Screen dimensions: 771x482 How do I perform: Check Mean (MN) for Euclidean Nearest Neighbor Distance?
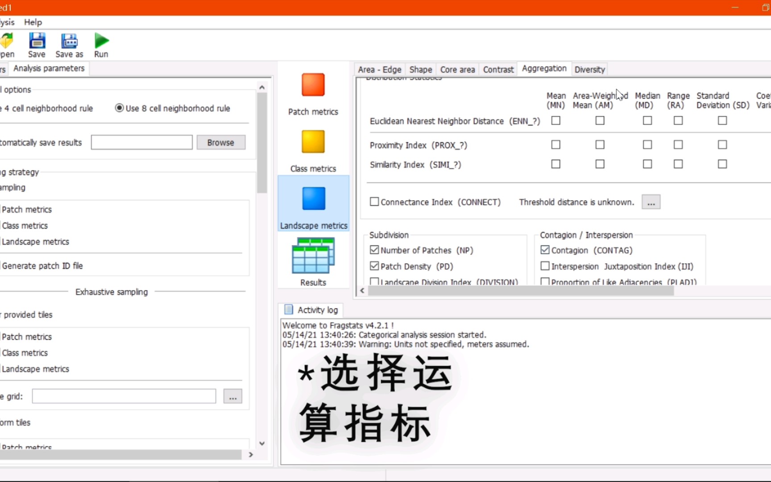tap(555, 120)
